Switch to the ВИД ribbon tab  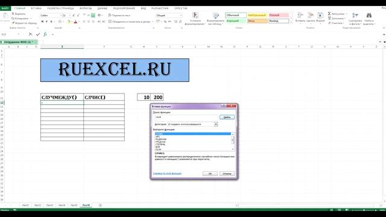[x=144, y=8]
